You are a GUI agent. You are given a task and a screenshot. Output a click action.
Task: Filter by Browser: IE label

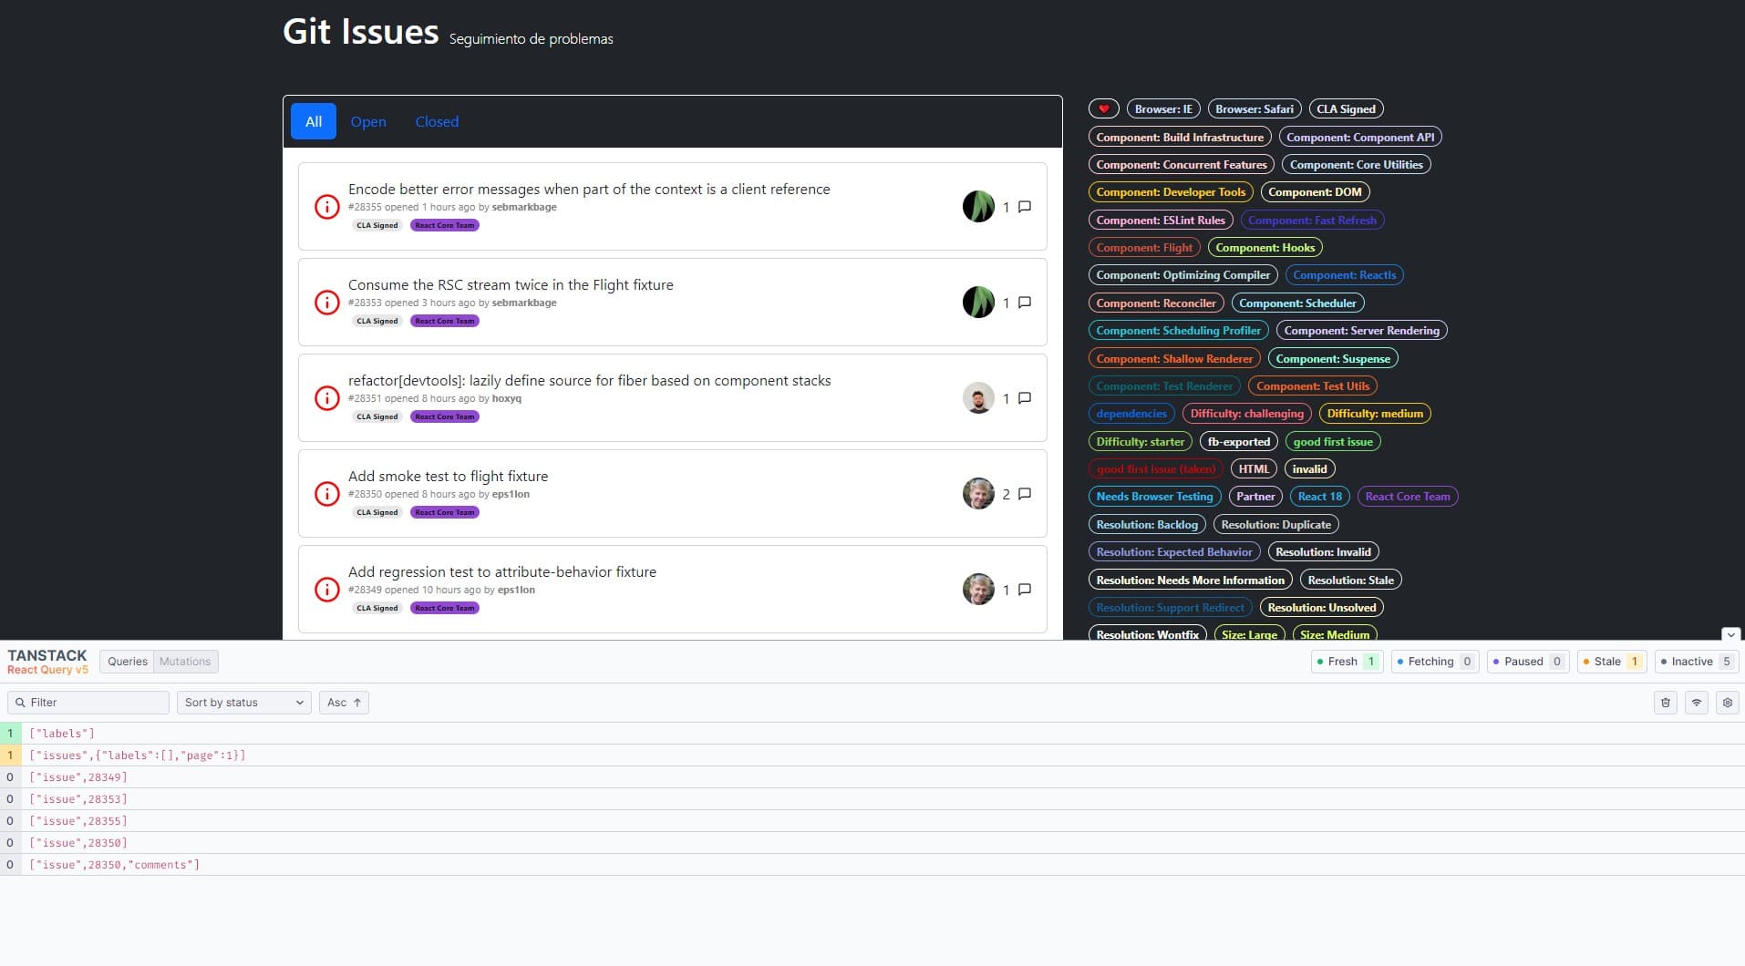(1163, 109)
